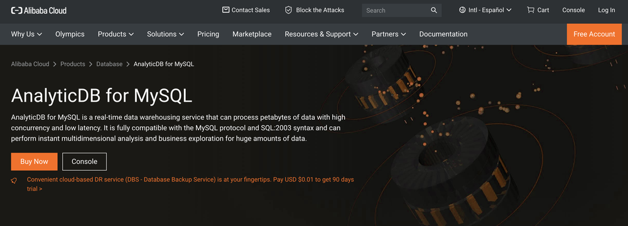Click the megaphone icon beside the promotion
Screen dimensions: 628x226
pos(14,181)
